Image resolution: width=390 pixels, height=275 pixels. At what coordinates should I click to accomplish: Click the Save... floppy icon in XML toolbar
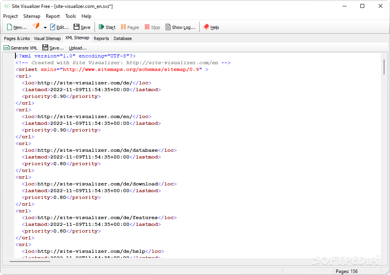pyautogui.click(x=45, y=47)
